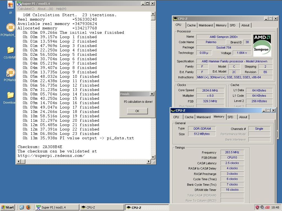Click the back CPU-Z window title icon
This screenshot has width=282, height=211.
point(175,18)
